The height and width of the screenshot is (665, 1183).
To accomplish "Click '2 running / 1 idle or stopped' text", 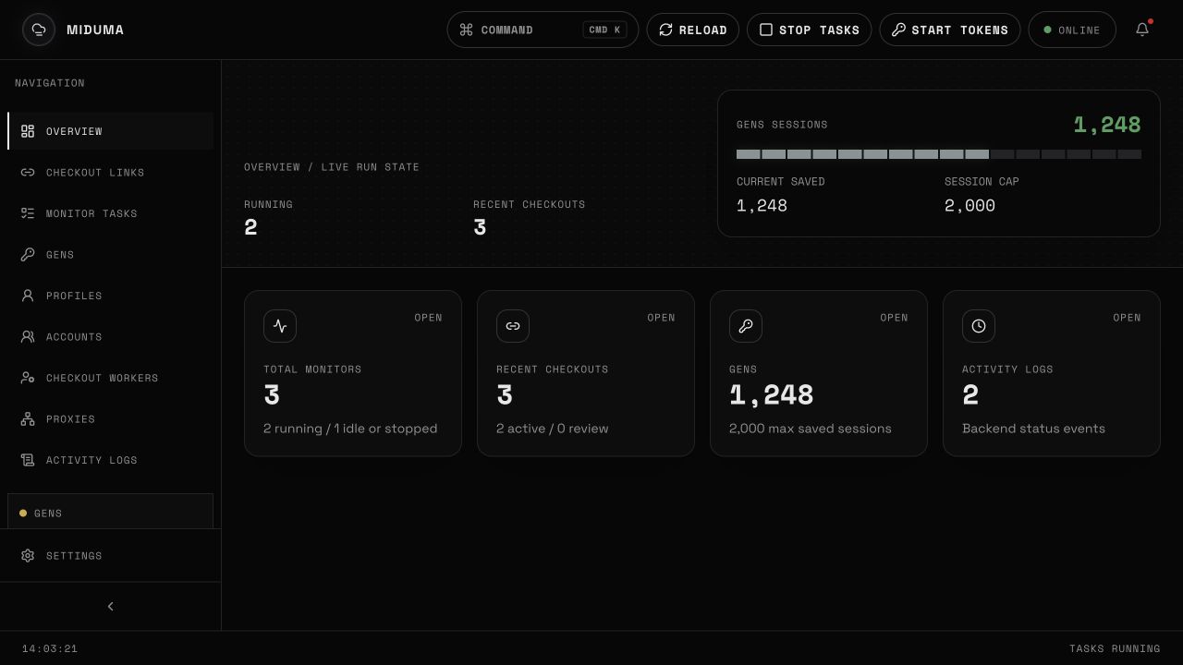I will coord(350,429).
